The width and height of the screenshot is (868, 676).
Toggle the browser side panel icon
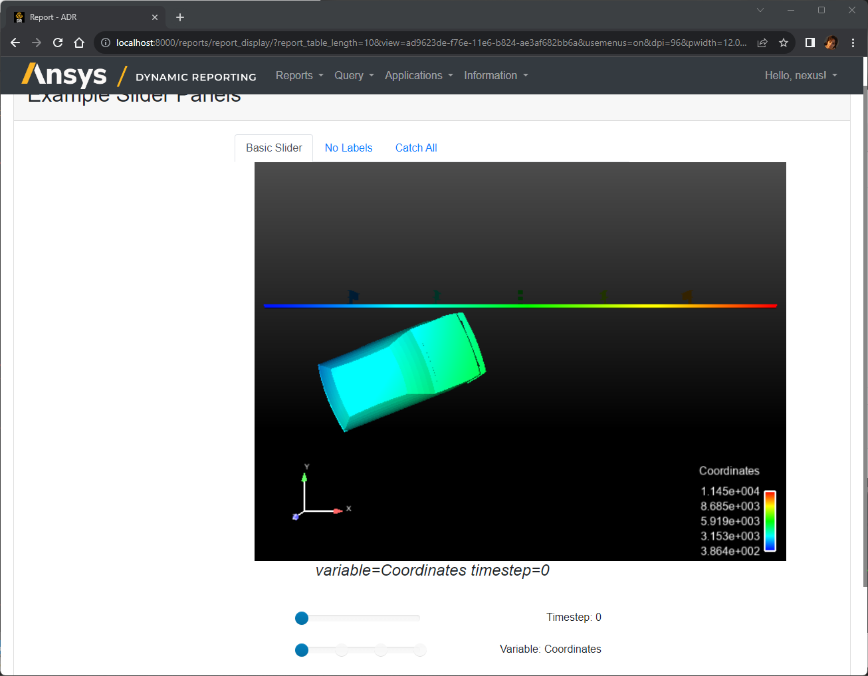click(810, 43)
